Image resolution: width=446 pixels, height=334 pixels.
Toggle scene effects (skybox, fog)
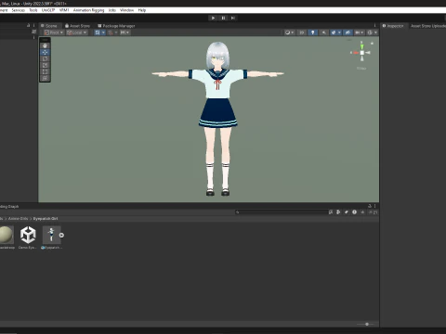[x=334, y=32]
